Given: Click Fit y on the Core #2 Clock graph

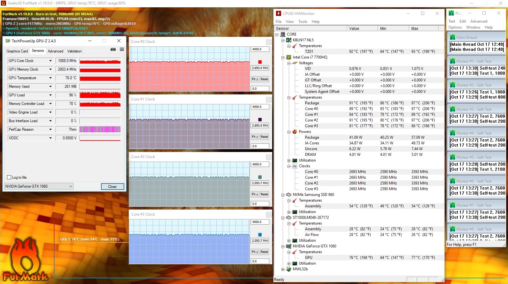Looking at the screenshot, I should coord(255,194).
